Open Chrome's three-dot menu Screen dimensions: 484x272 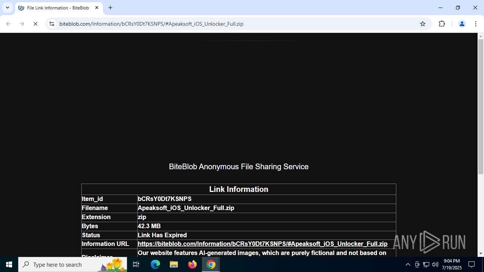point(476,24)
